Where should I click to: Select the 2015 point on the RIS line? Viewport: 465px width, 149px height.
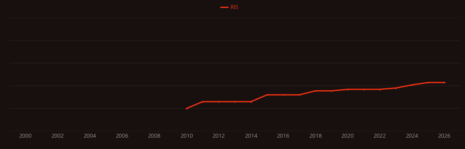267,95
